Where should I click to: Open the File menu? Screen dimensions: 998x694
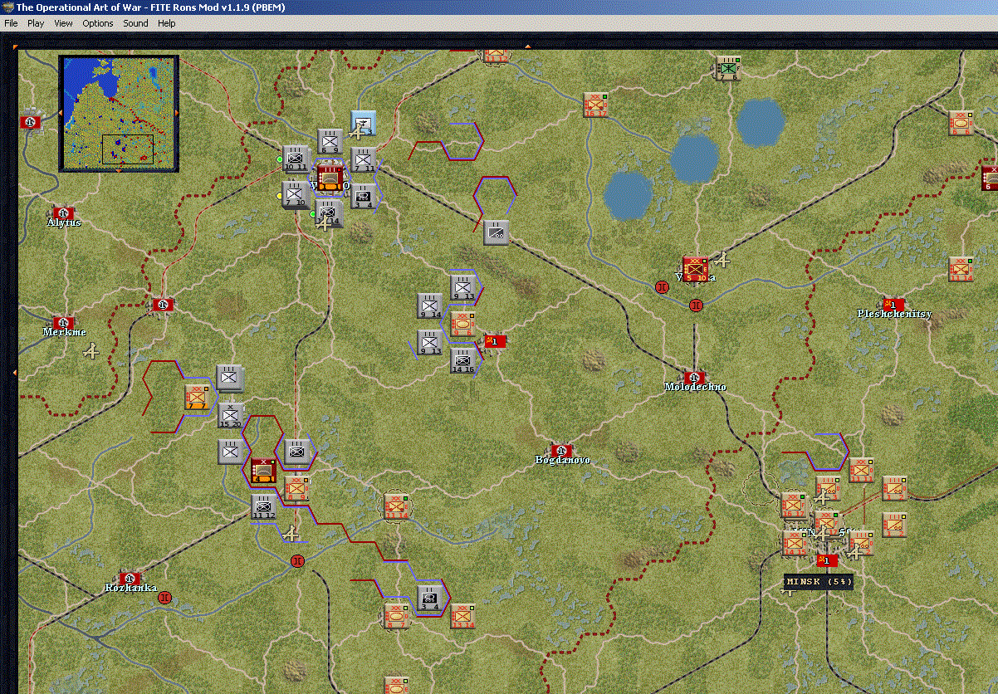pyautogui.click(x=11, y=23)
